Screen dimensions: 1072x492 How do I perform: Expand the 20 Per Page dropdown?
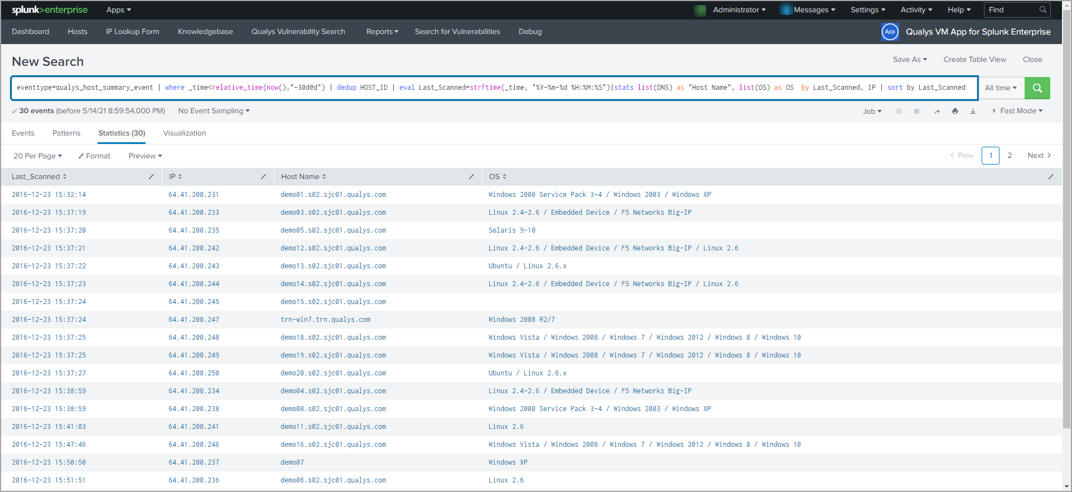[37, 156]
